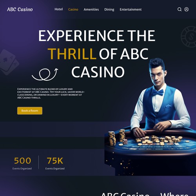Click the search magnifier icon
This screenshot has width=196, height=196.
pos(180,9)
